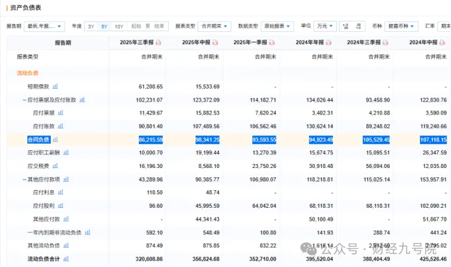Click the 2024年年报 column header
The height and width of the screenshot is (267, 451).
[310, 42]
